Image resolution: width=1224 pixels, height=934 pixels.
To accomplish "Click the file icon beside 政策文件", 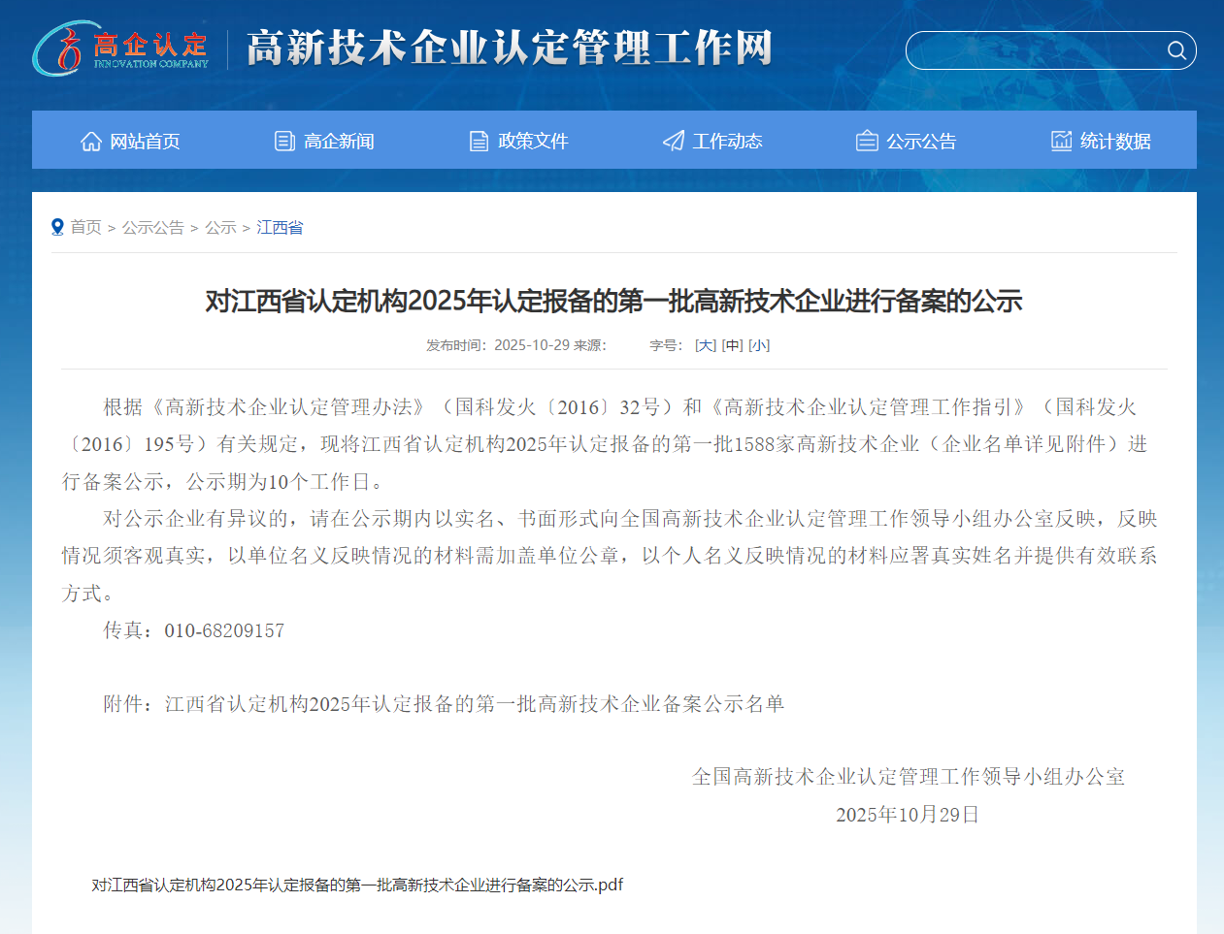I will 478,140.
